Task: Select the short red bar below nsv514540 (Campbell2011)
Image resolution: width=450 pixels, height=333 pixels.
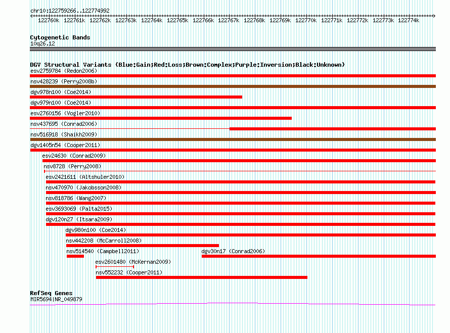Action: coord(75,256)
